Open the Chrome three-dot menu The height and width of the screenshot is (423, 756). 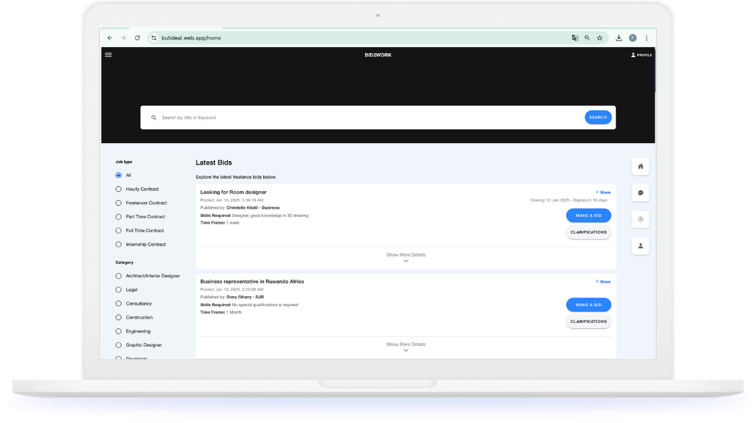647,38
